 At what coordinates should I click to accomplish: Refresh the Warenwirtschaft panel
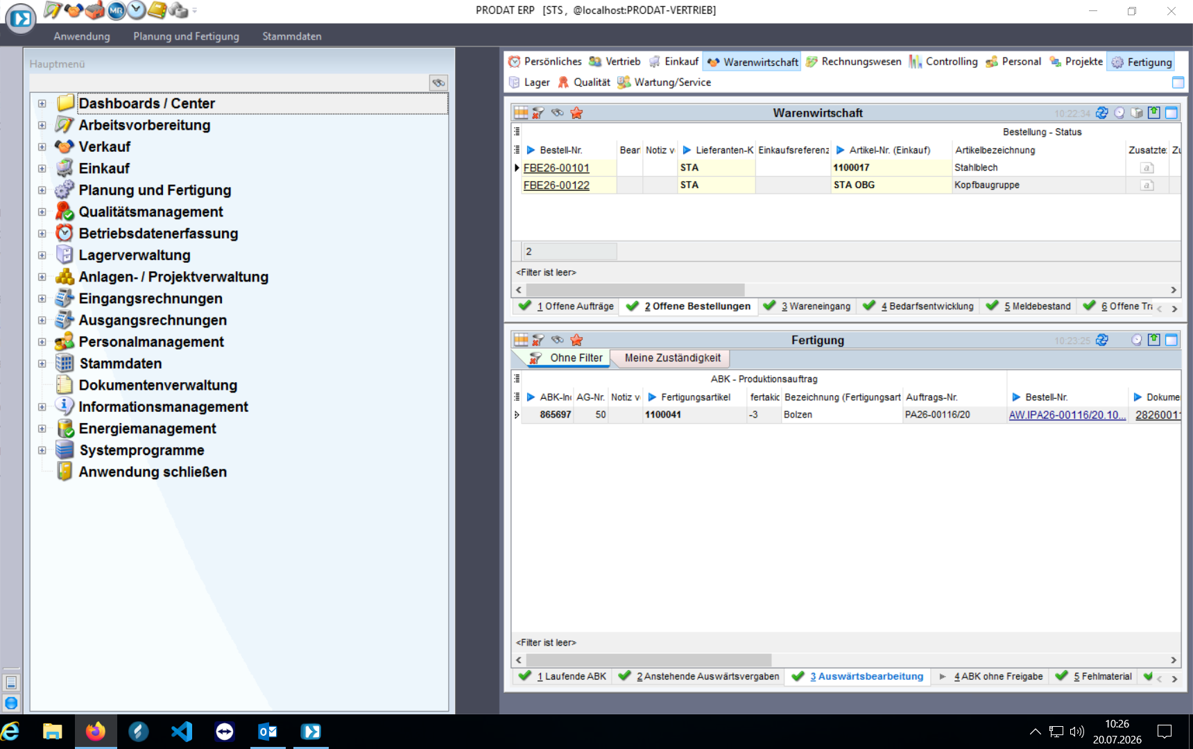pyautogui.click(x=1102, y=113)
